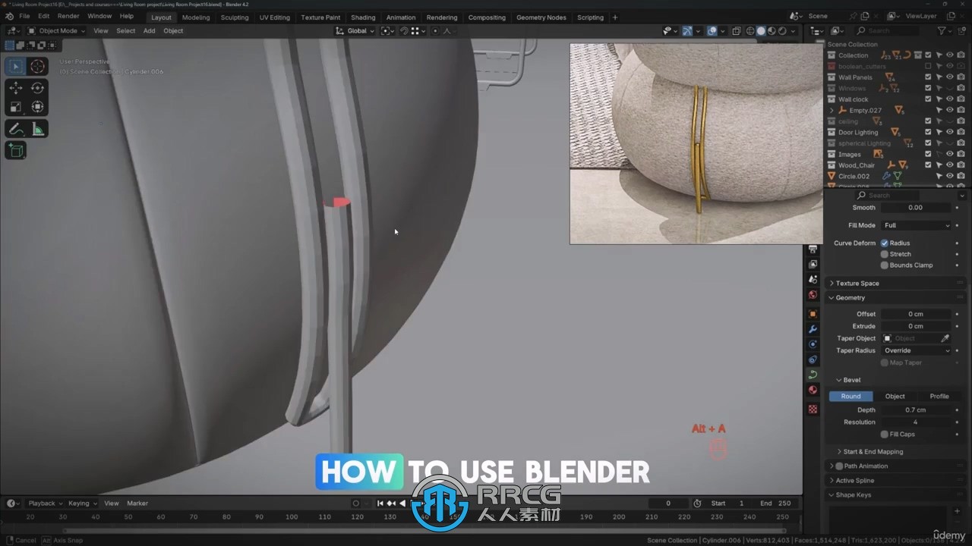
Task: Switch to the Sculpting workspace tab
Action: click(235, 17)
